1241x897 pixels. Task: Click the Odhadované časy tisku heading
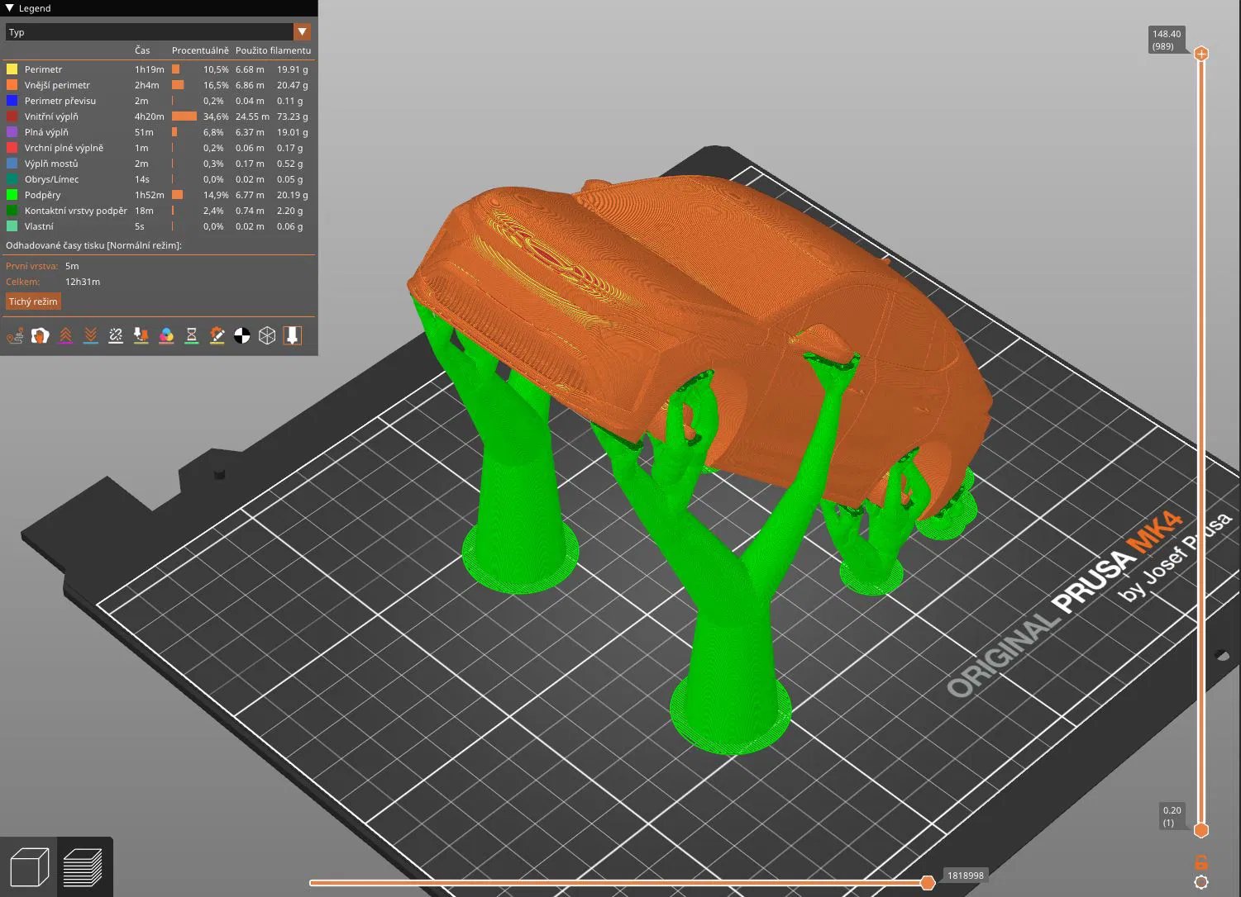point(93,245)
